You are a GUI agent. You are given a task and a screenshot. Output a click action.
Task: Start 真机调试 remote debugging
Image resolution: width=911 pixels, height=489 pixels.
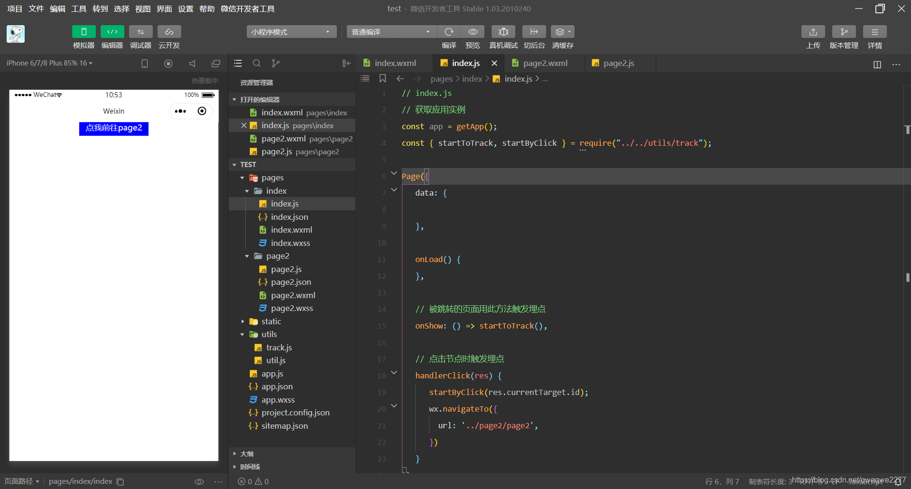point(503,32)
